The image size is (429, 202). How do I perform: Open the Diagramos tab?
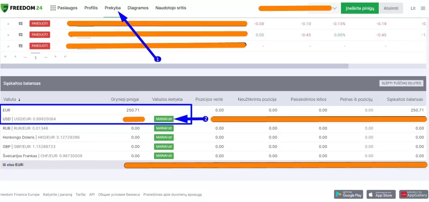[138, 8]
